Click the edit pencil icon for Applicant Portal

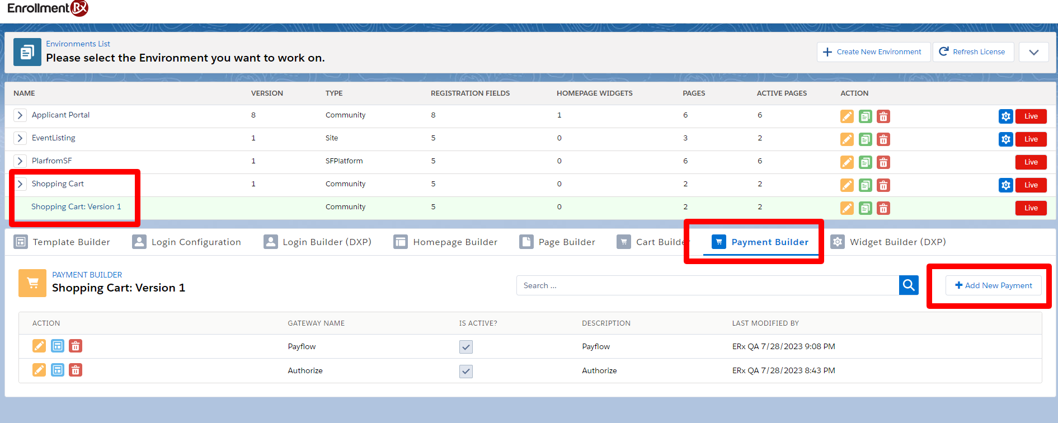[x=847, y=116]
